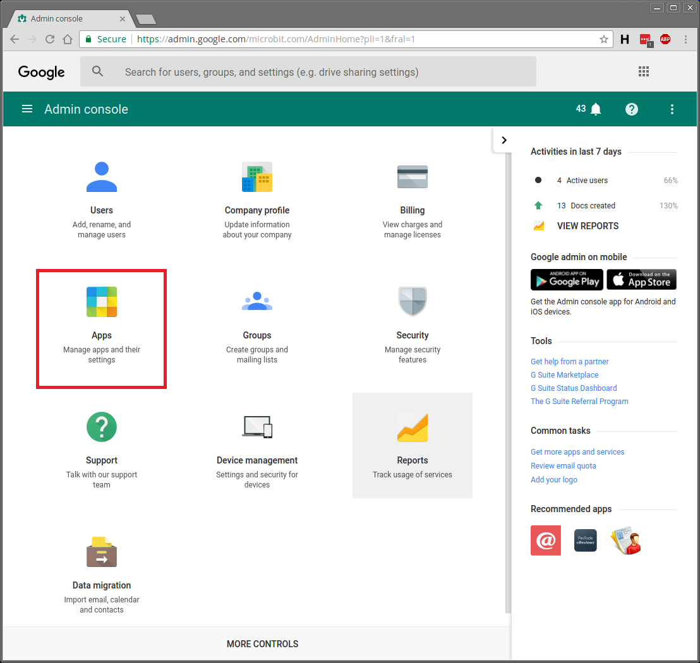Screen dimensions: 700x663
Task: Open Get help from a partner link
Action: coord(569,361)
